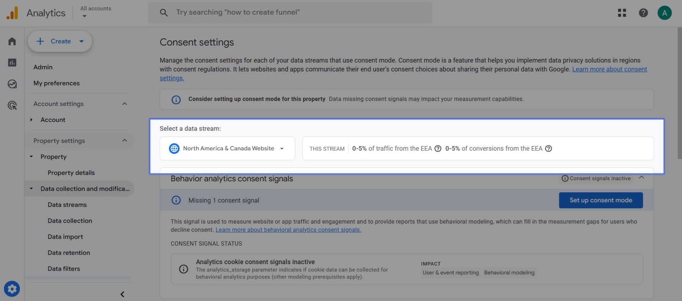Collapse the Data collection and modification arrow
The height and width of the screenshot is (301, 682).
pyautogui.click(x=31, y=189)
